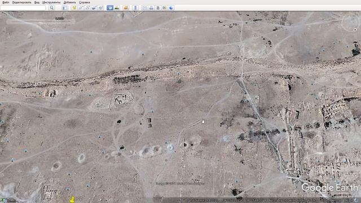Click the Save Image icon
361x203 pixels.
(x=158, y=8)
